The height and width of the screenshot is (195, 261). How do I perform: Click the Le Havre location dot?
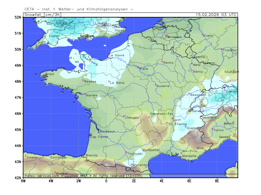(108, 57)
